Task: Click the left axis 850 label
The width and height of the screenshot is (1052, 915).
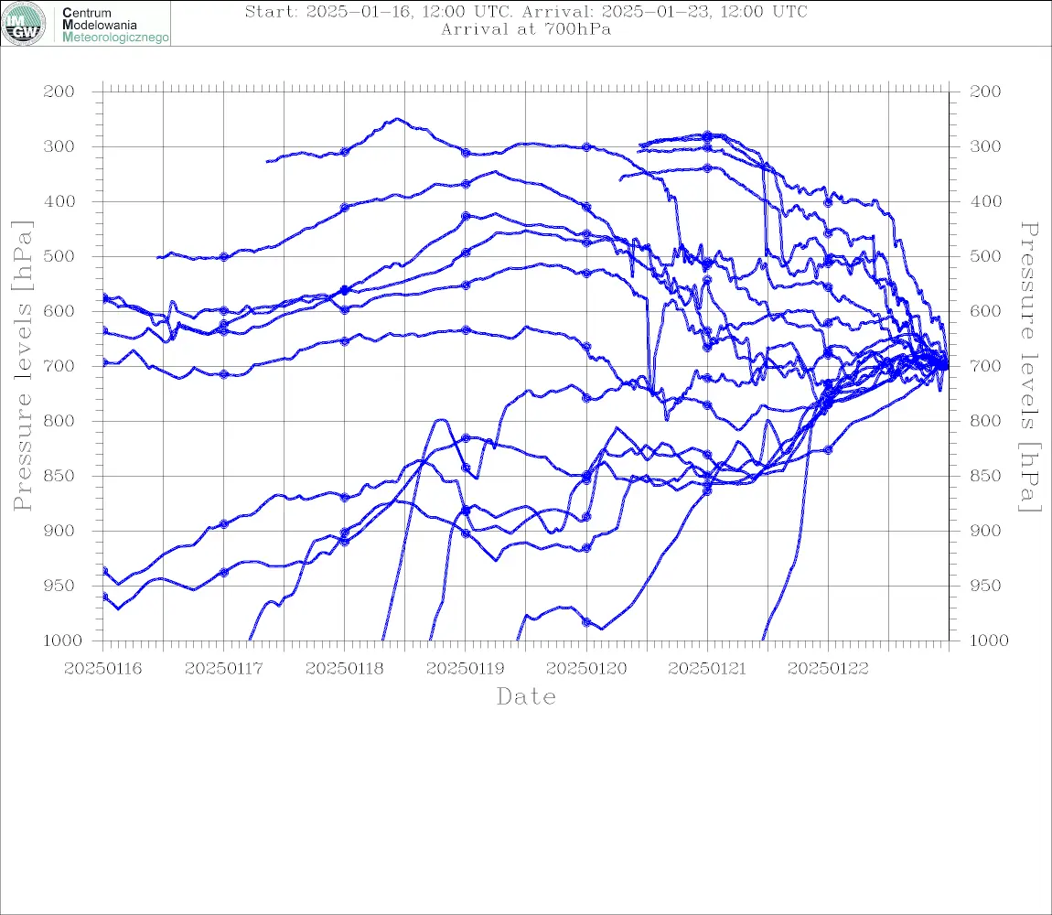Action: point(59,476)
